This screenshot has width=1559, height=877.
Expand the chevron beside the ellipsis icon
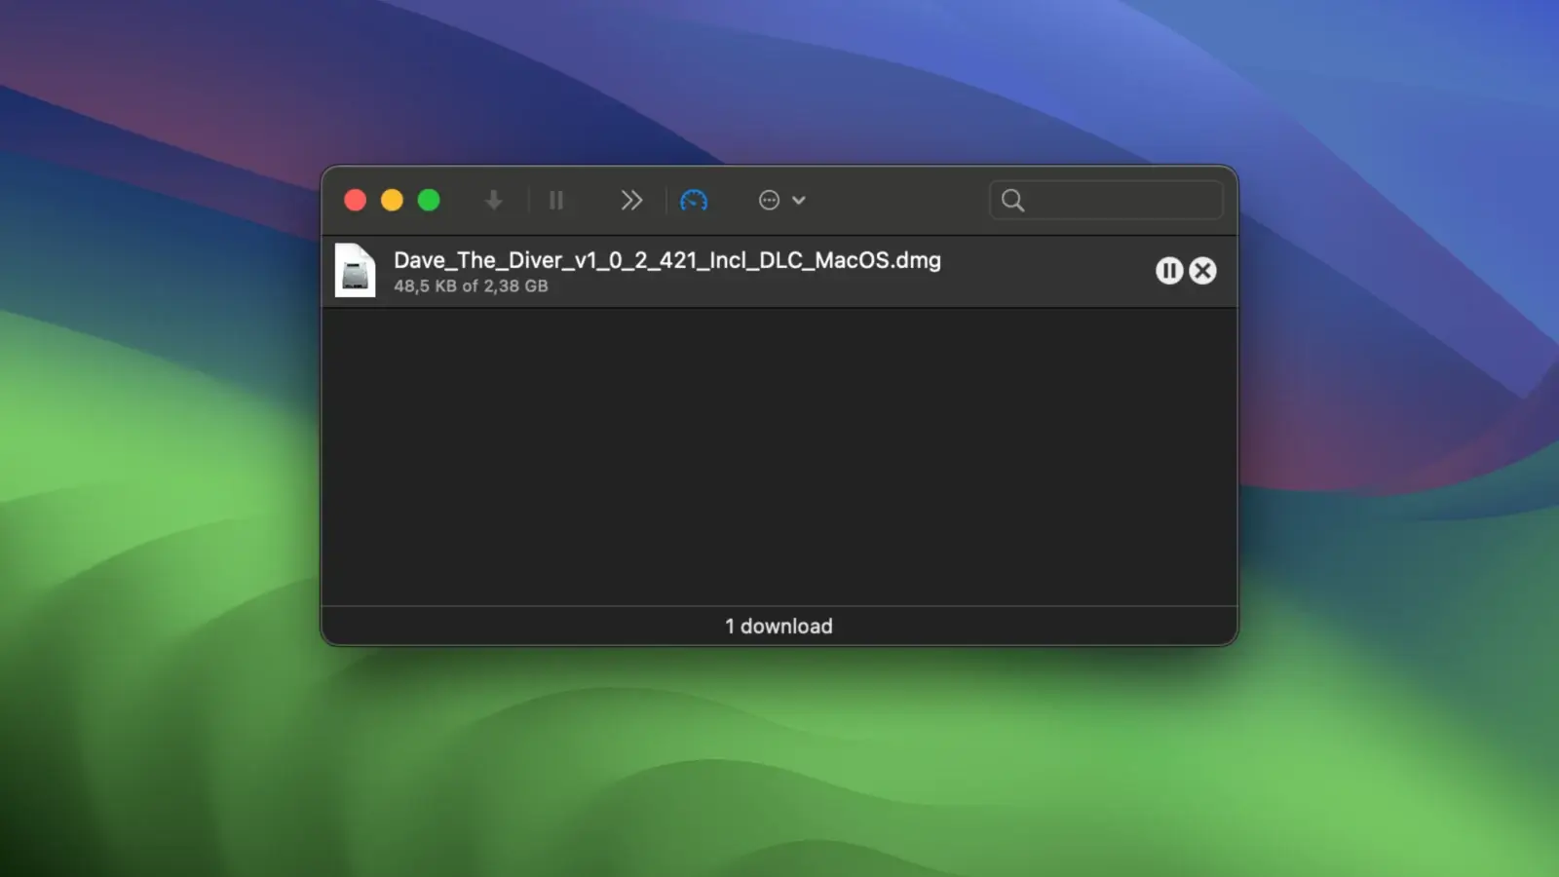pos(799,201)
